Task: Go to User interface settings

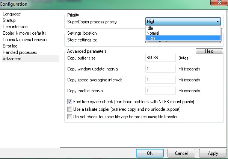Action: point(15,27)
